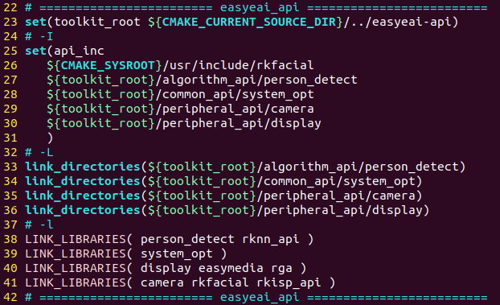Click system_opt library name on line 39
This screenshot has width=500, height=305.
point(177,254)
